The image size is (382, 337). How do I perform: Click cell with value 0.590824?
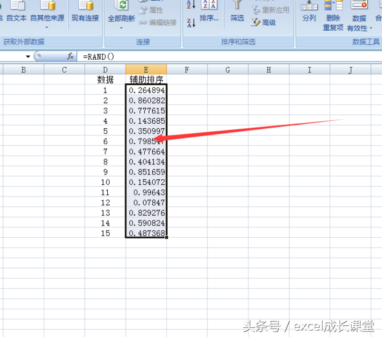146,223
